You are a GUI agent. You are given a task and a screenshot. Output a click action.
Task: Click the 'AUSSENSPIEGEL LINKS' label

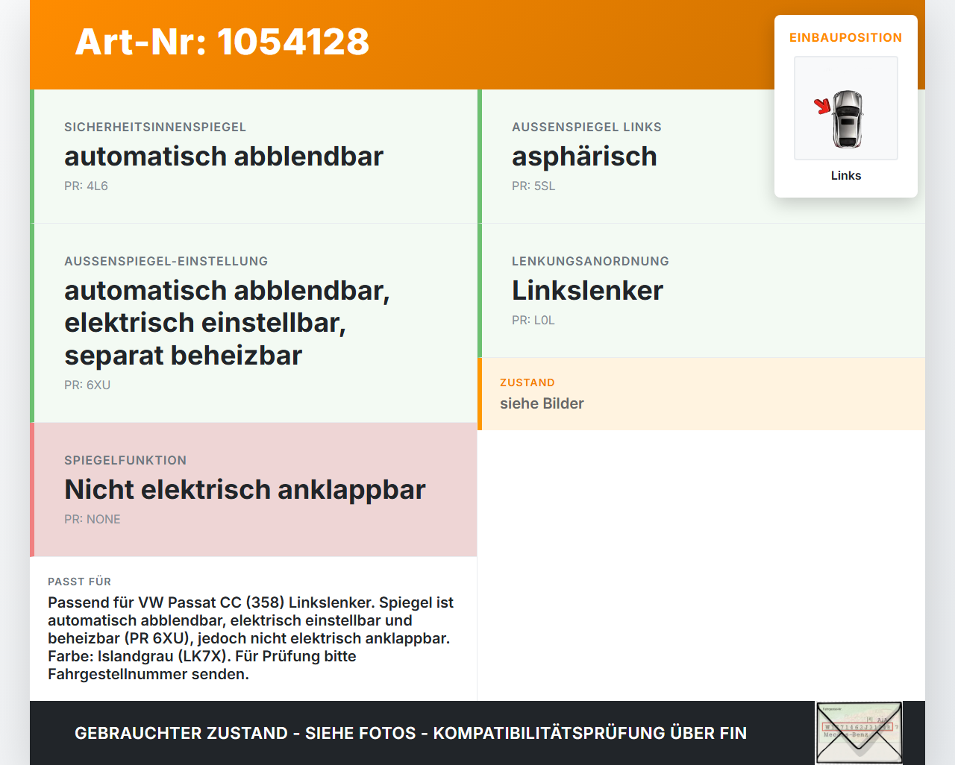[586, 127]
